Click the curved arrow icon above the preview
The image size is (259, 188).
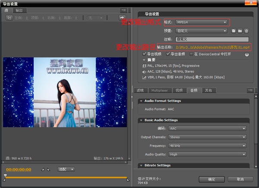click(x=122, y=18)
